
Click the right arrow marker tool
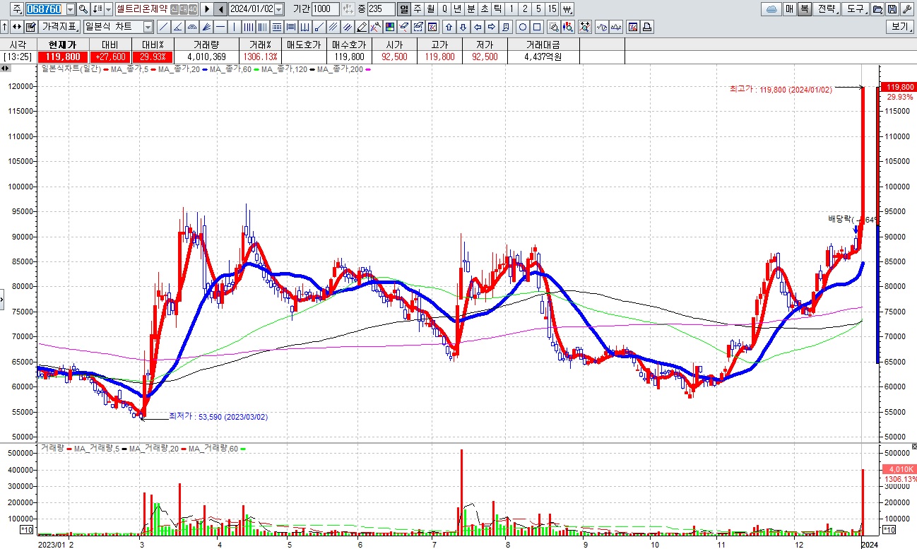pos(492,27)
